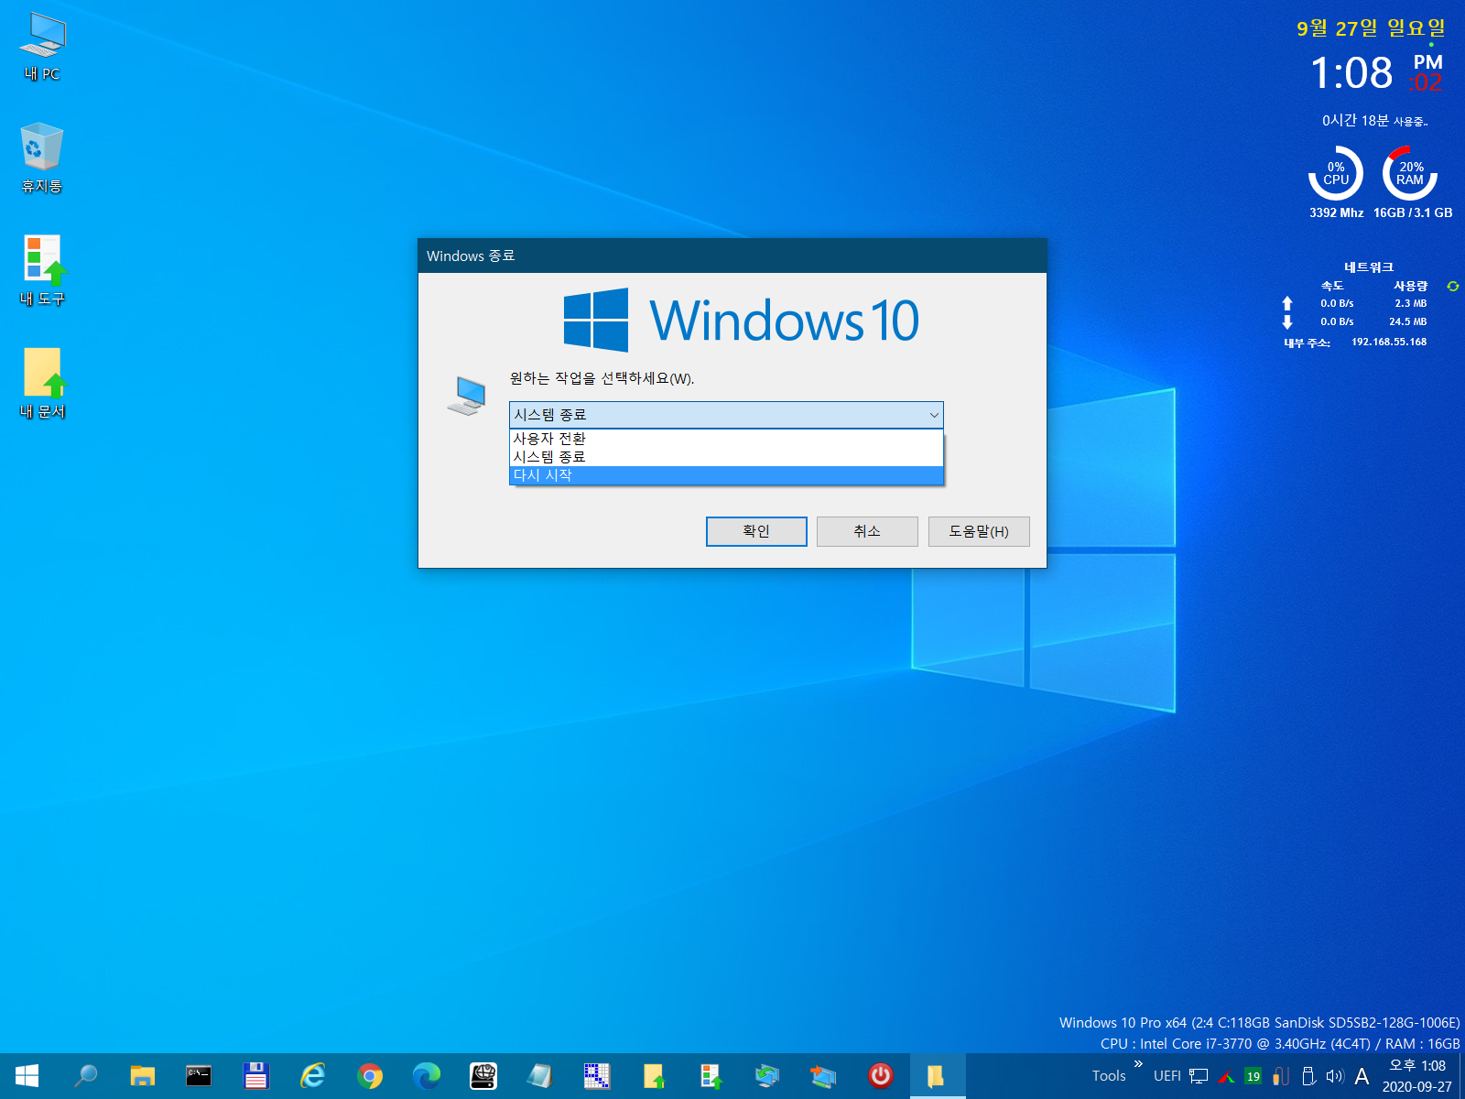Open the blue checkered grid taskbar icon
The height and width of the screenshot is (1099, 1465).
(597, 1076)
